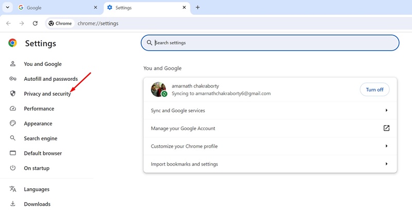412x213 pixels.
Task: Select Search engine in the sidebar
Action: pyautogui.click(x=40, y=138)
